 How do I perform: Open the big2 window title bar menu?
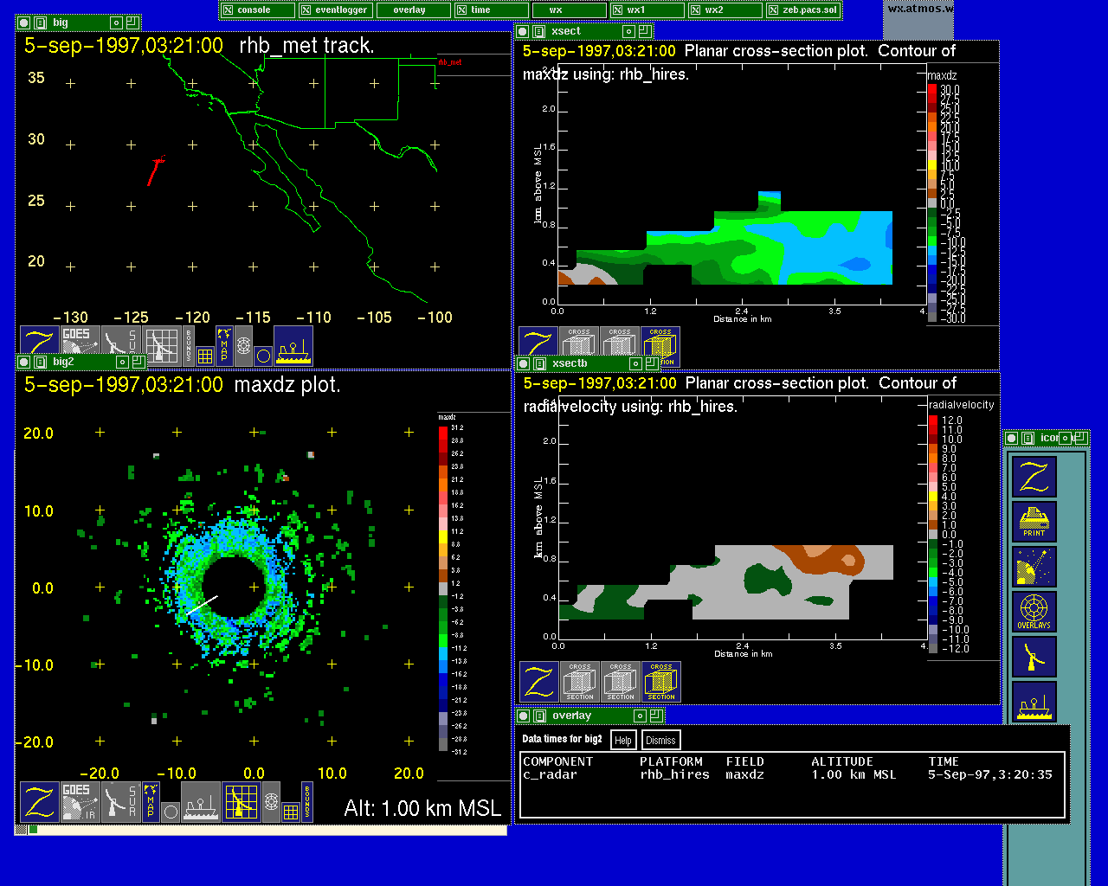coord(40,363)
